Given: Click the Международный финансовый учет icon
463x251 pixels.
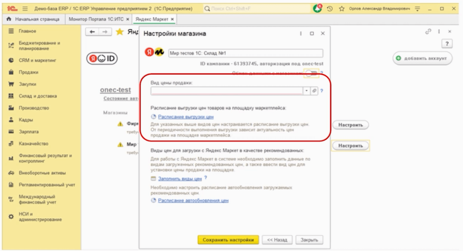Looking at the screenshot, I should coord(11,199).
